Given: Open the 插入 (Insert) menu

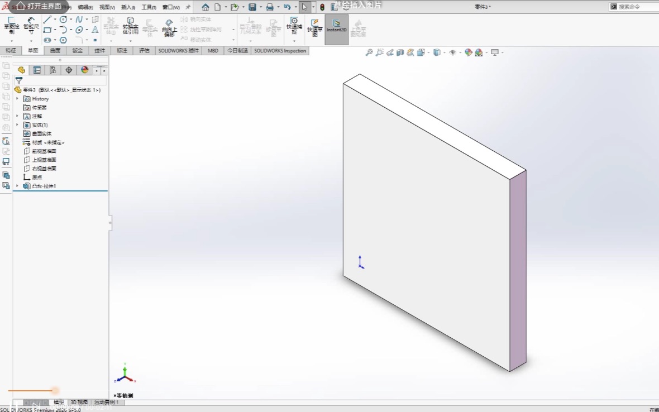Looking at the screenshot, I should pyautogui.click(x=127, y=7).
